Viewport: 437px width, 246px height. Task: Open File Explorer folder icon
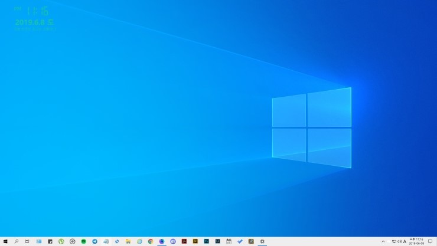click(x=128, y=241)
